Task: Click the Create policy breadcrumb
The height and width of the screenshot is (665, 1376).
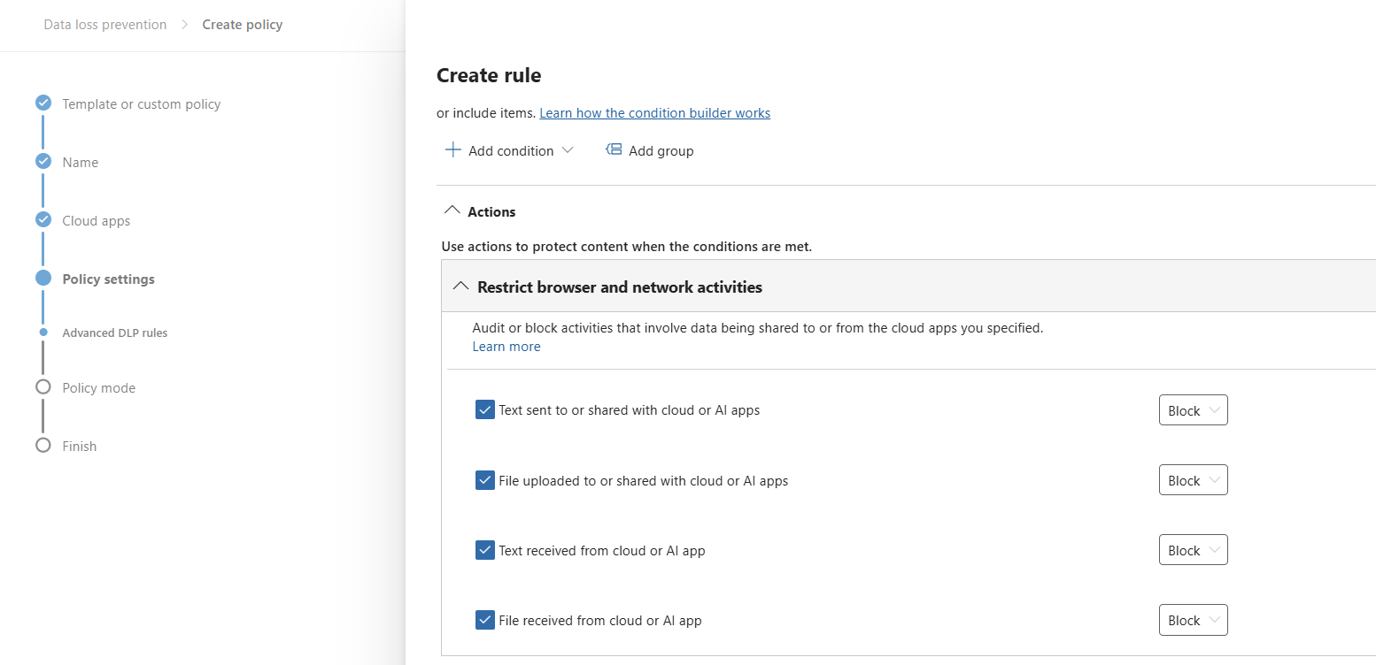Action: 243,25
